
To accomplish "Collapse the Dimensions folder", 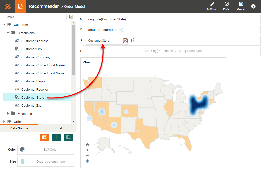I will click(x=8, y=33).
